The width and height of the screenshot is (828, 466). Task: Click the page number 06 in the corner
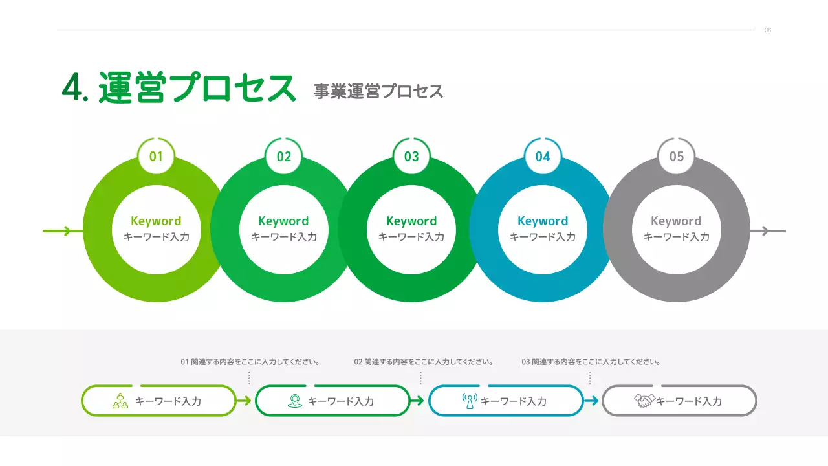[768, 30]
